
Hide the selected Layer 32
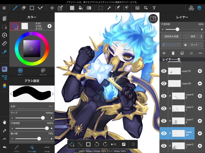pos(164,133)
